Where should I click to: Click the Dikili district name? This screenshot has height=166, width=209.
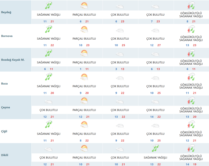click(x=5, y=155)
